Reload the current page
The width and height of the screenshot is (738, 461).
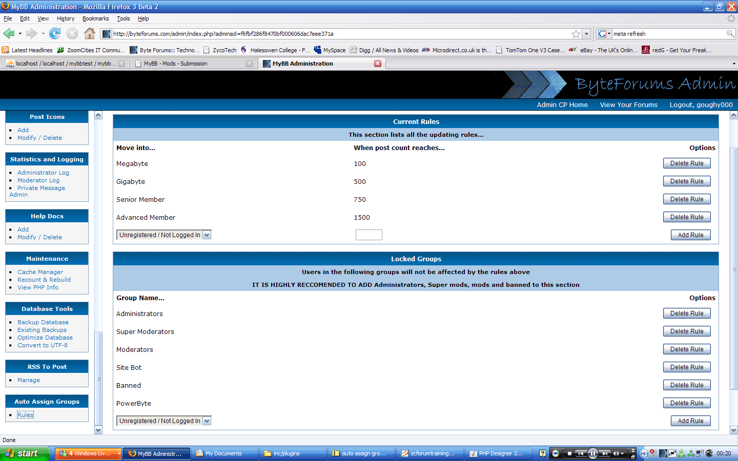coord(55,34)
